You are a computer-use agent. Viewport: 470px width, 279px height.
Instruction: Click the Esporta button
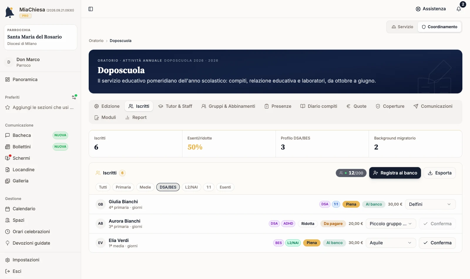(440, 173)
